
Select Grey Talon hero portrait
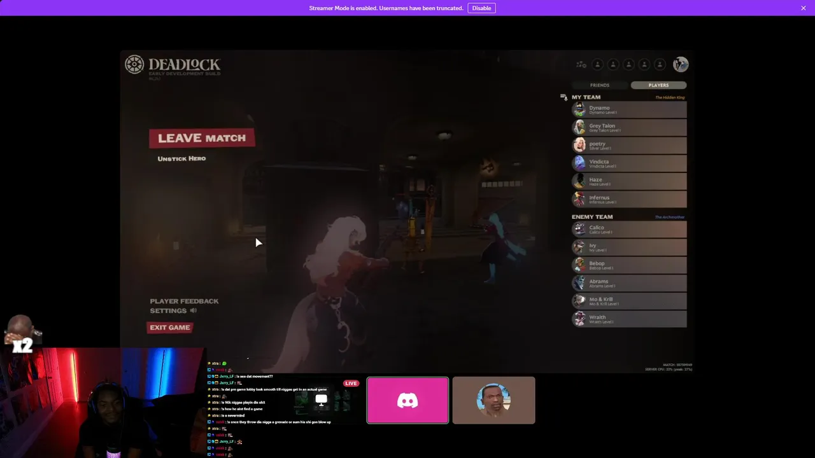[579, 127]
